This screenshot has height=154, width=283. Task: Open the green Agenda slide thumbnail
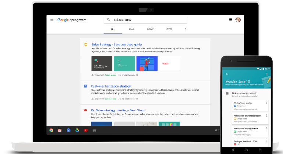pos(124,63)
